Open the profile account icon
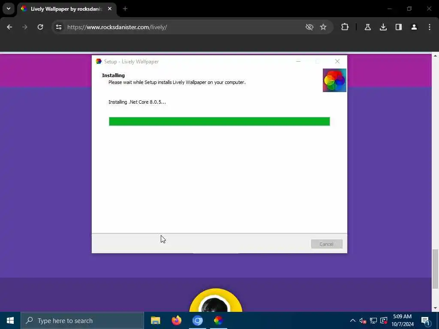The height and width of the screenshot is (329, 439). pyautogui.click(x=414, y=27)
